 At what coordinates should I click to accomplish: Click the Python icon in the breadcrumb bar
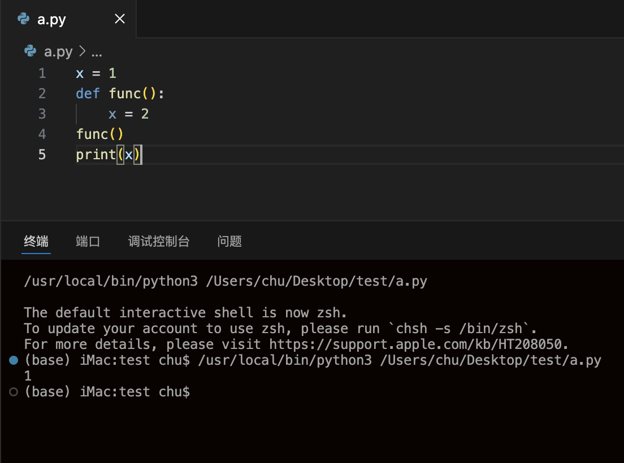tap(31, 52)
